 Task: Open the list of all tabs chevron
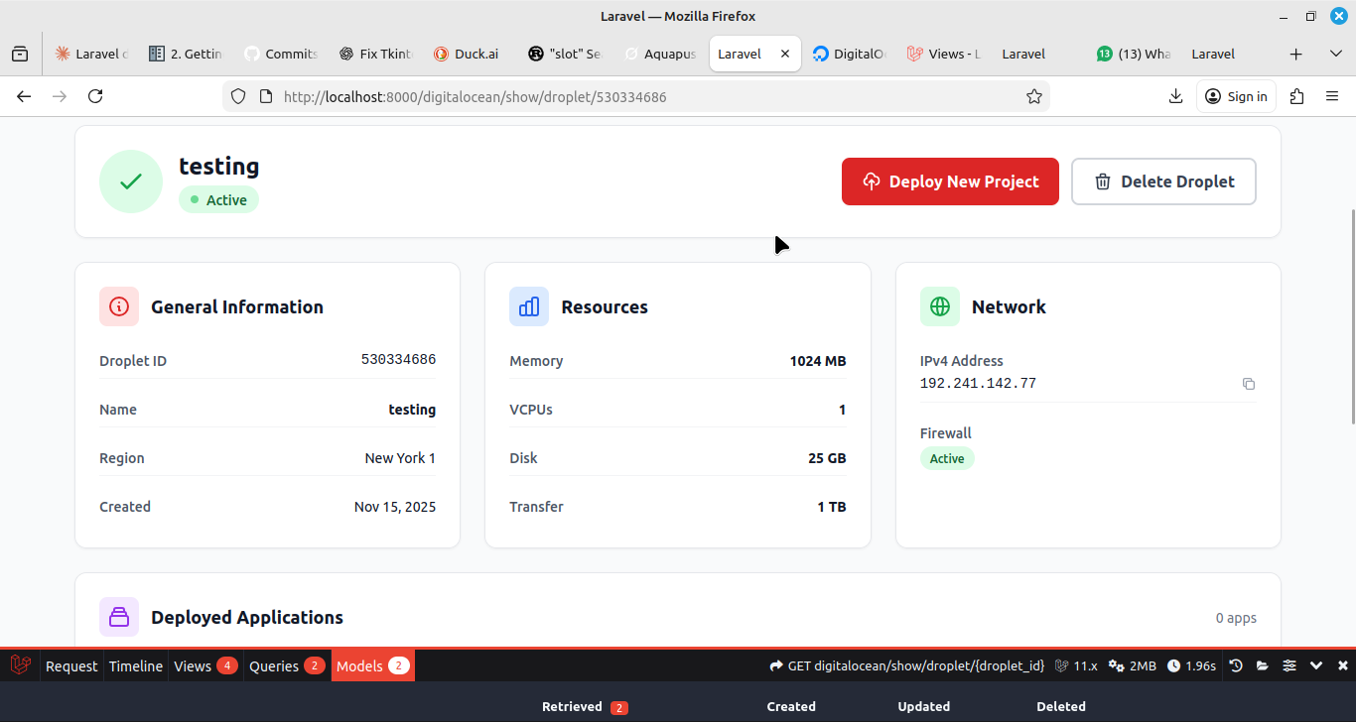(1335, 54)
